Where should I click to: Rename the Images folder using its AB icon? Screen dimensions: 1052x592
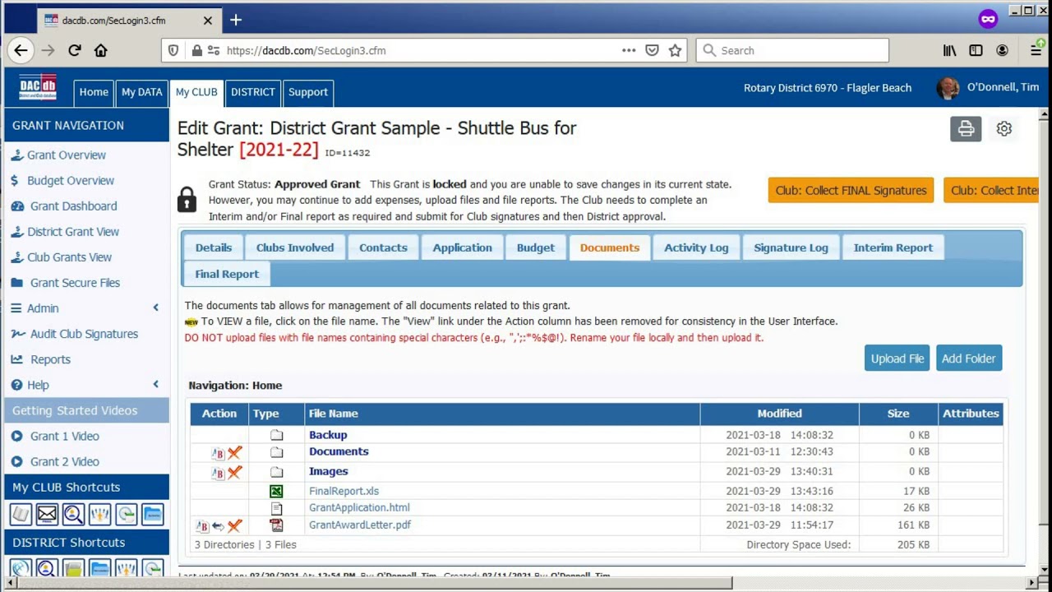[x=218, y=473]
